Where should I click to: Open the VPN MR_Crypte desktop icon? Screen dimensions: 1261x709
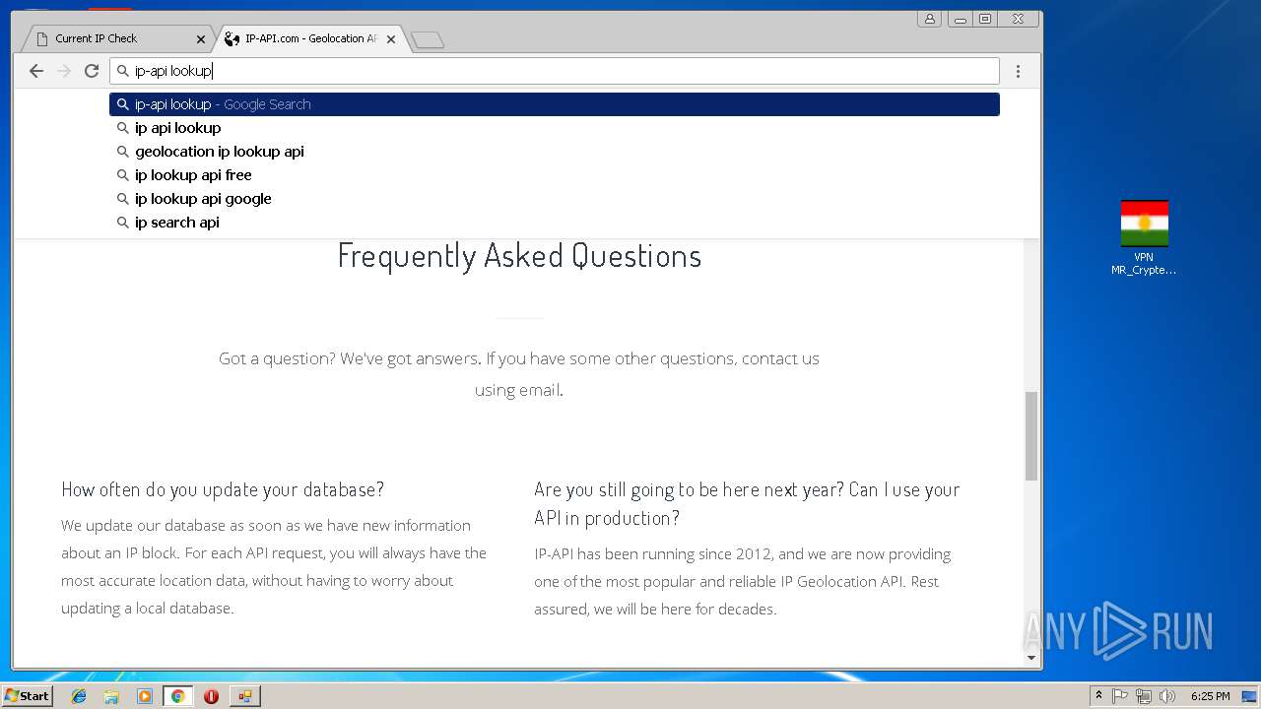tap(1144, 237)
